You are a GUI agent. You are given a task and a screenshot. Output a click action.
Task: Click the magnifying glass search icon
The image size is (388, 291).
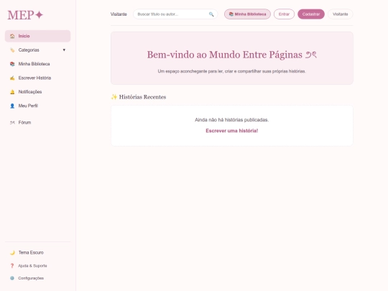tap(211, 14)
